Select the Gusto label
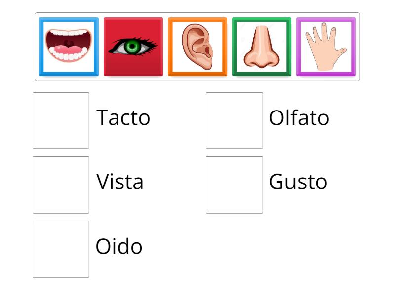 (298, 182)
